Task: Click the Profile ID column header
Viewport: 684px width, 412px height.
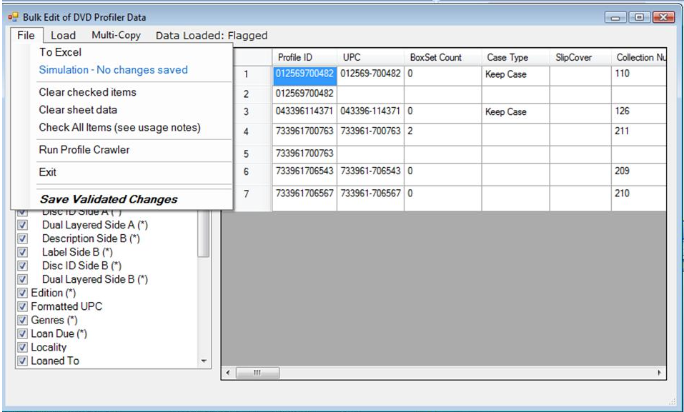Action: pos(304,57)
